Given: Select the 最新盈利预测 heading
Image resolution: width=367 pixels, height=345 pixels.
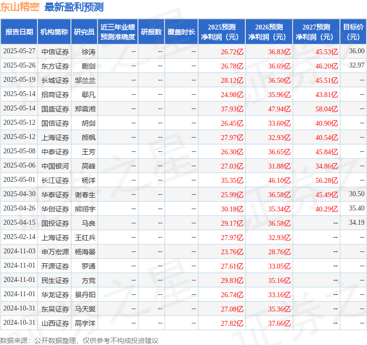Looking at the screenshot, I should pyautogui.click(x=74, y=7).
